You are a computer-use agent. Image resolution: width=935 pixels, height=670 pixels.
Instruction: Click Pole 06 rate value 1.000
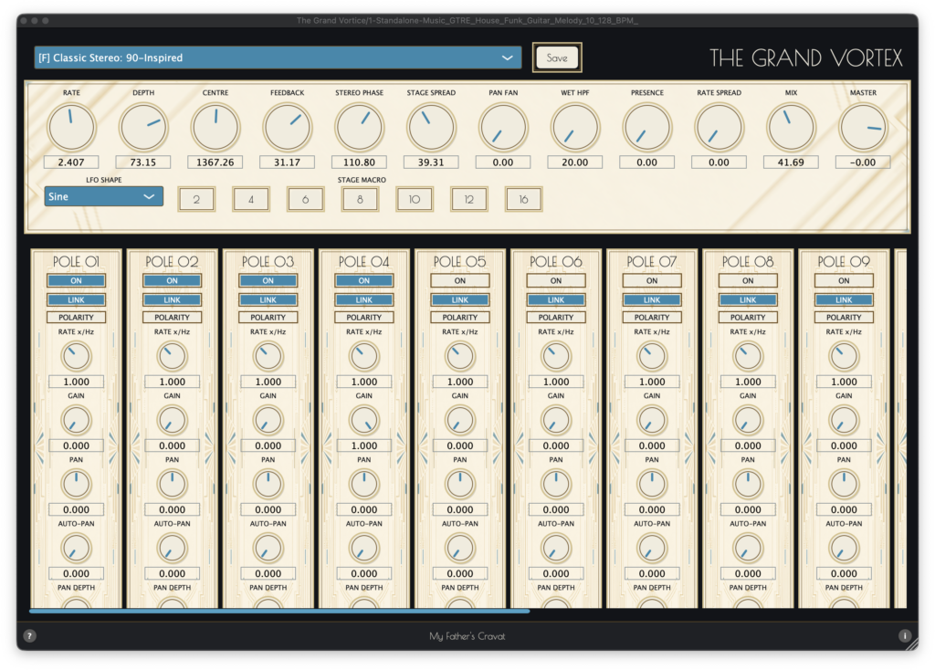[556, 382]
